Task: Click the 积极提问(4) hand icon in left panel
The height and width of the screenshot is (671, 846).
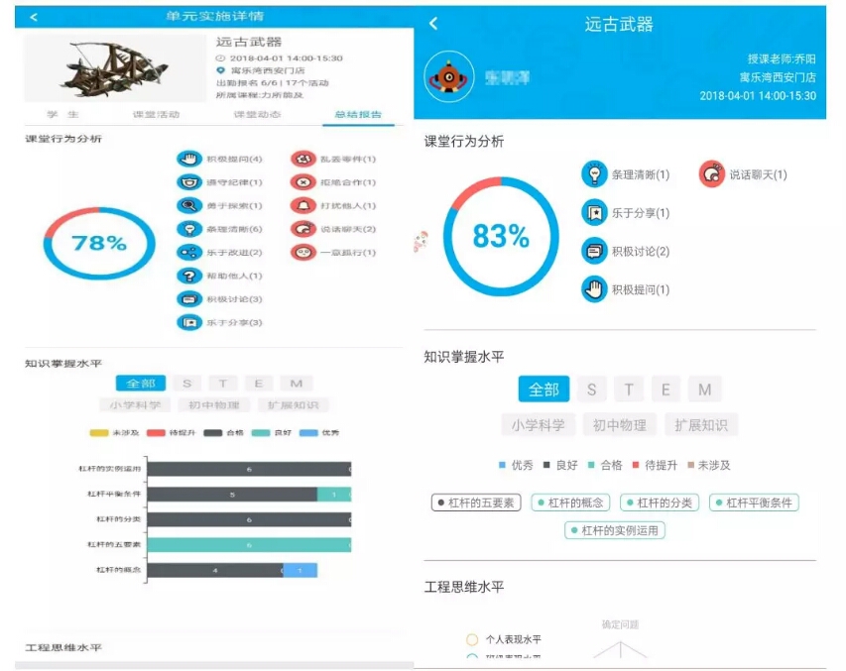Action: tap(188, 160)
